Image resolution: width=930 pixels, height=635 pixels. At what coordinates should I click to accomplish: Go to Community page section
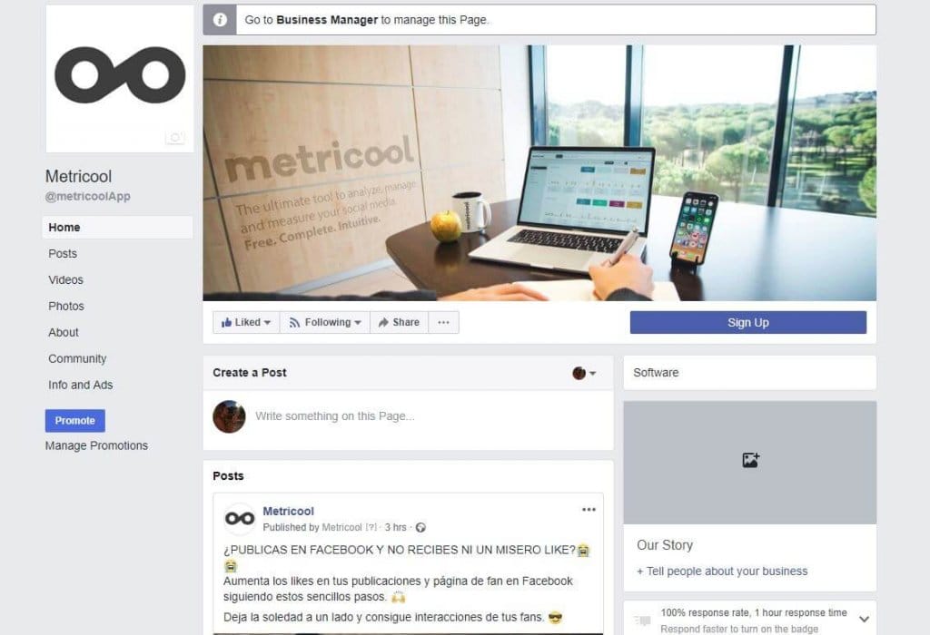(x=78, y=358)
